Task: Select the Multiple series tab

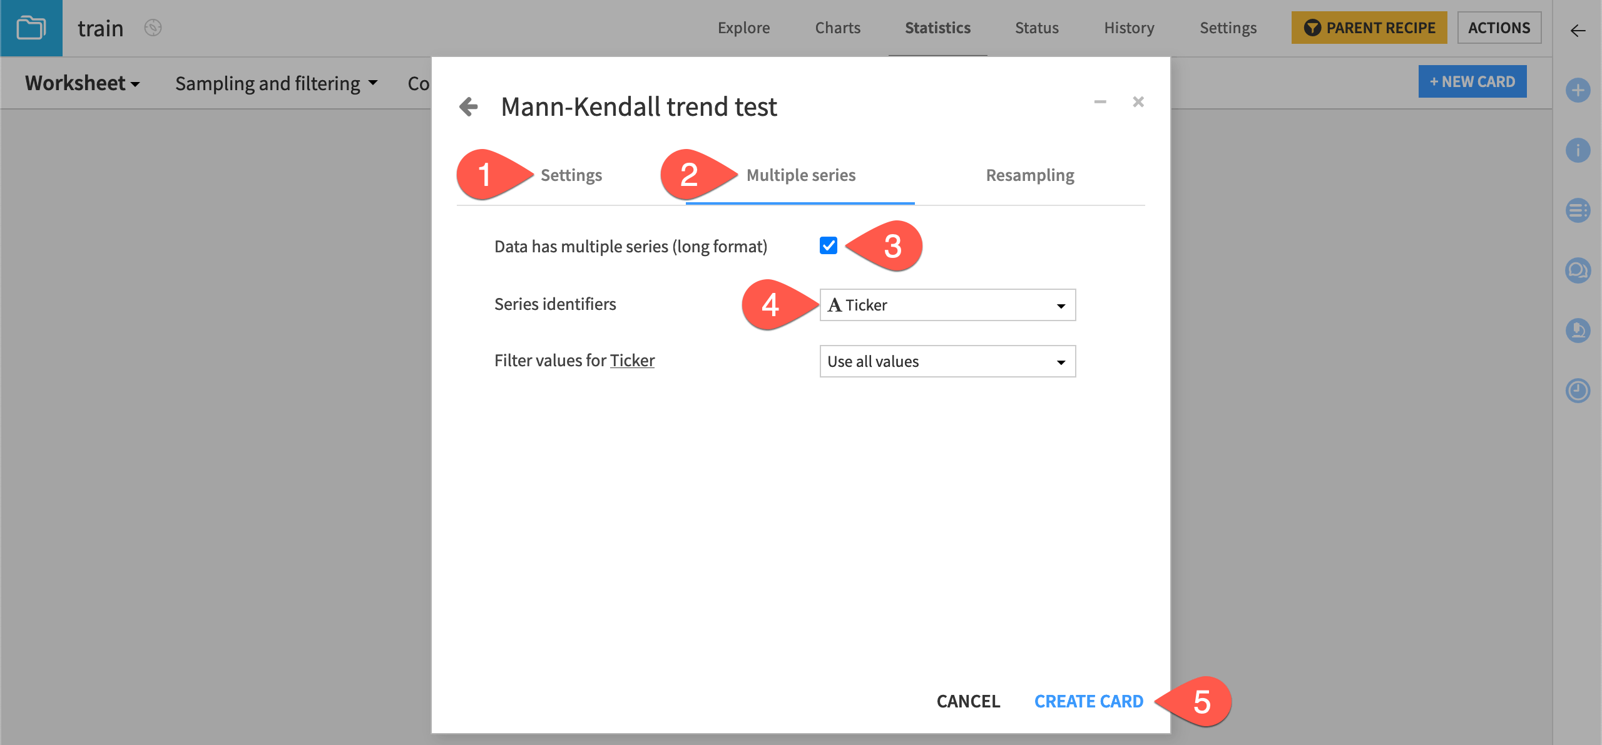Action: point(800,175)
